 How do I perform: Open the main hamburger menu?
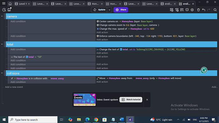pos(4,3)
